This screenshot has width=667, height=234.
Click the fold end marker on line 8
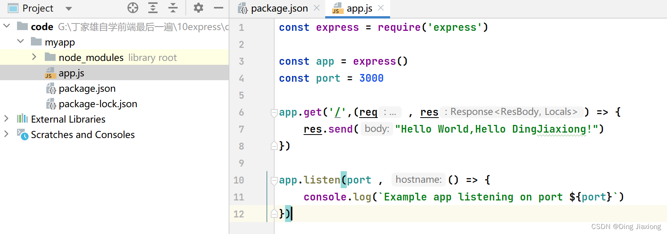pos(274,146)
